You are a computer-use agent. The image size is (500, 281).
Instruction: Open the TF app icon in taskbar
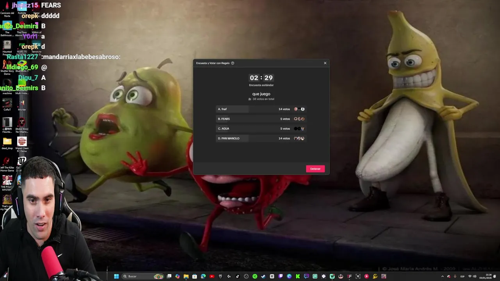tap(349, 276)
